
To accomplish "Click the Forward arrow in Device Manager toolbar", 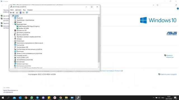I will (13, 12).
